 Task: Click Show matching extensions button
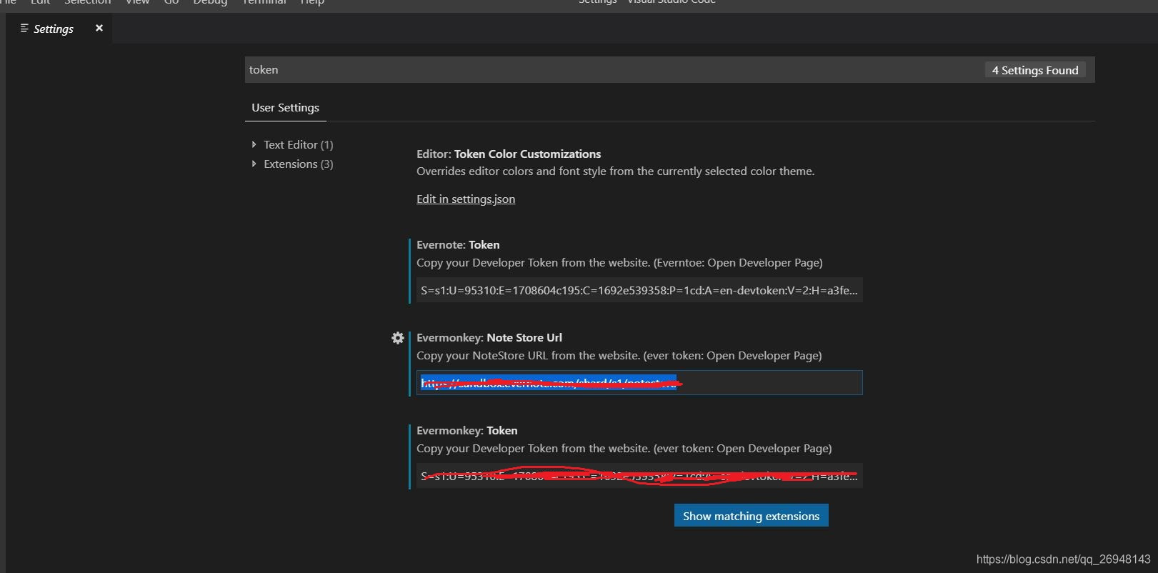coord(751,516)
